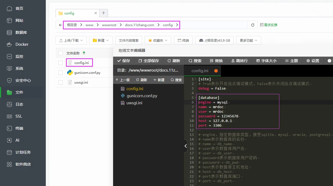Open the 首页 home icon in sidebar

point(10,8)
